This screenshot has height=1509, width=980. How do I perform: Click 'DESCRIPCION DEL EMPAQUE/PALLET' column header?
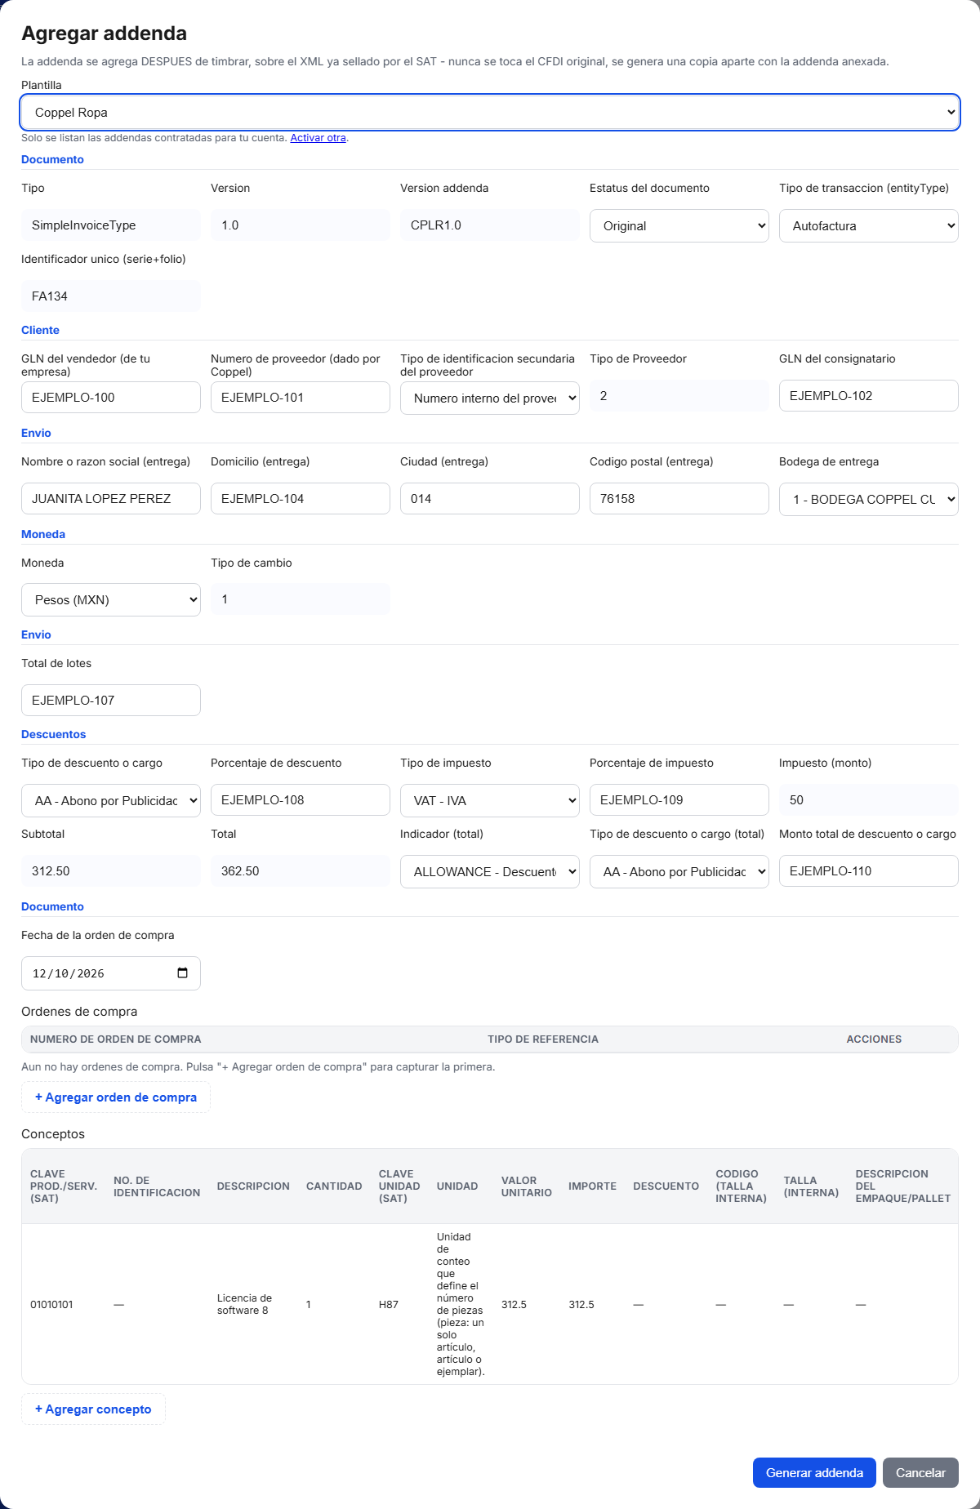point(903,1186)
